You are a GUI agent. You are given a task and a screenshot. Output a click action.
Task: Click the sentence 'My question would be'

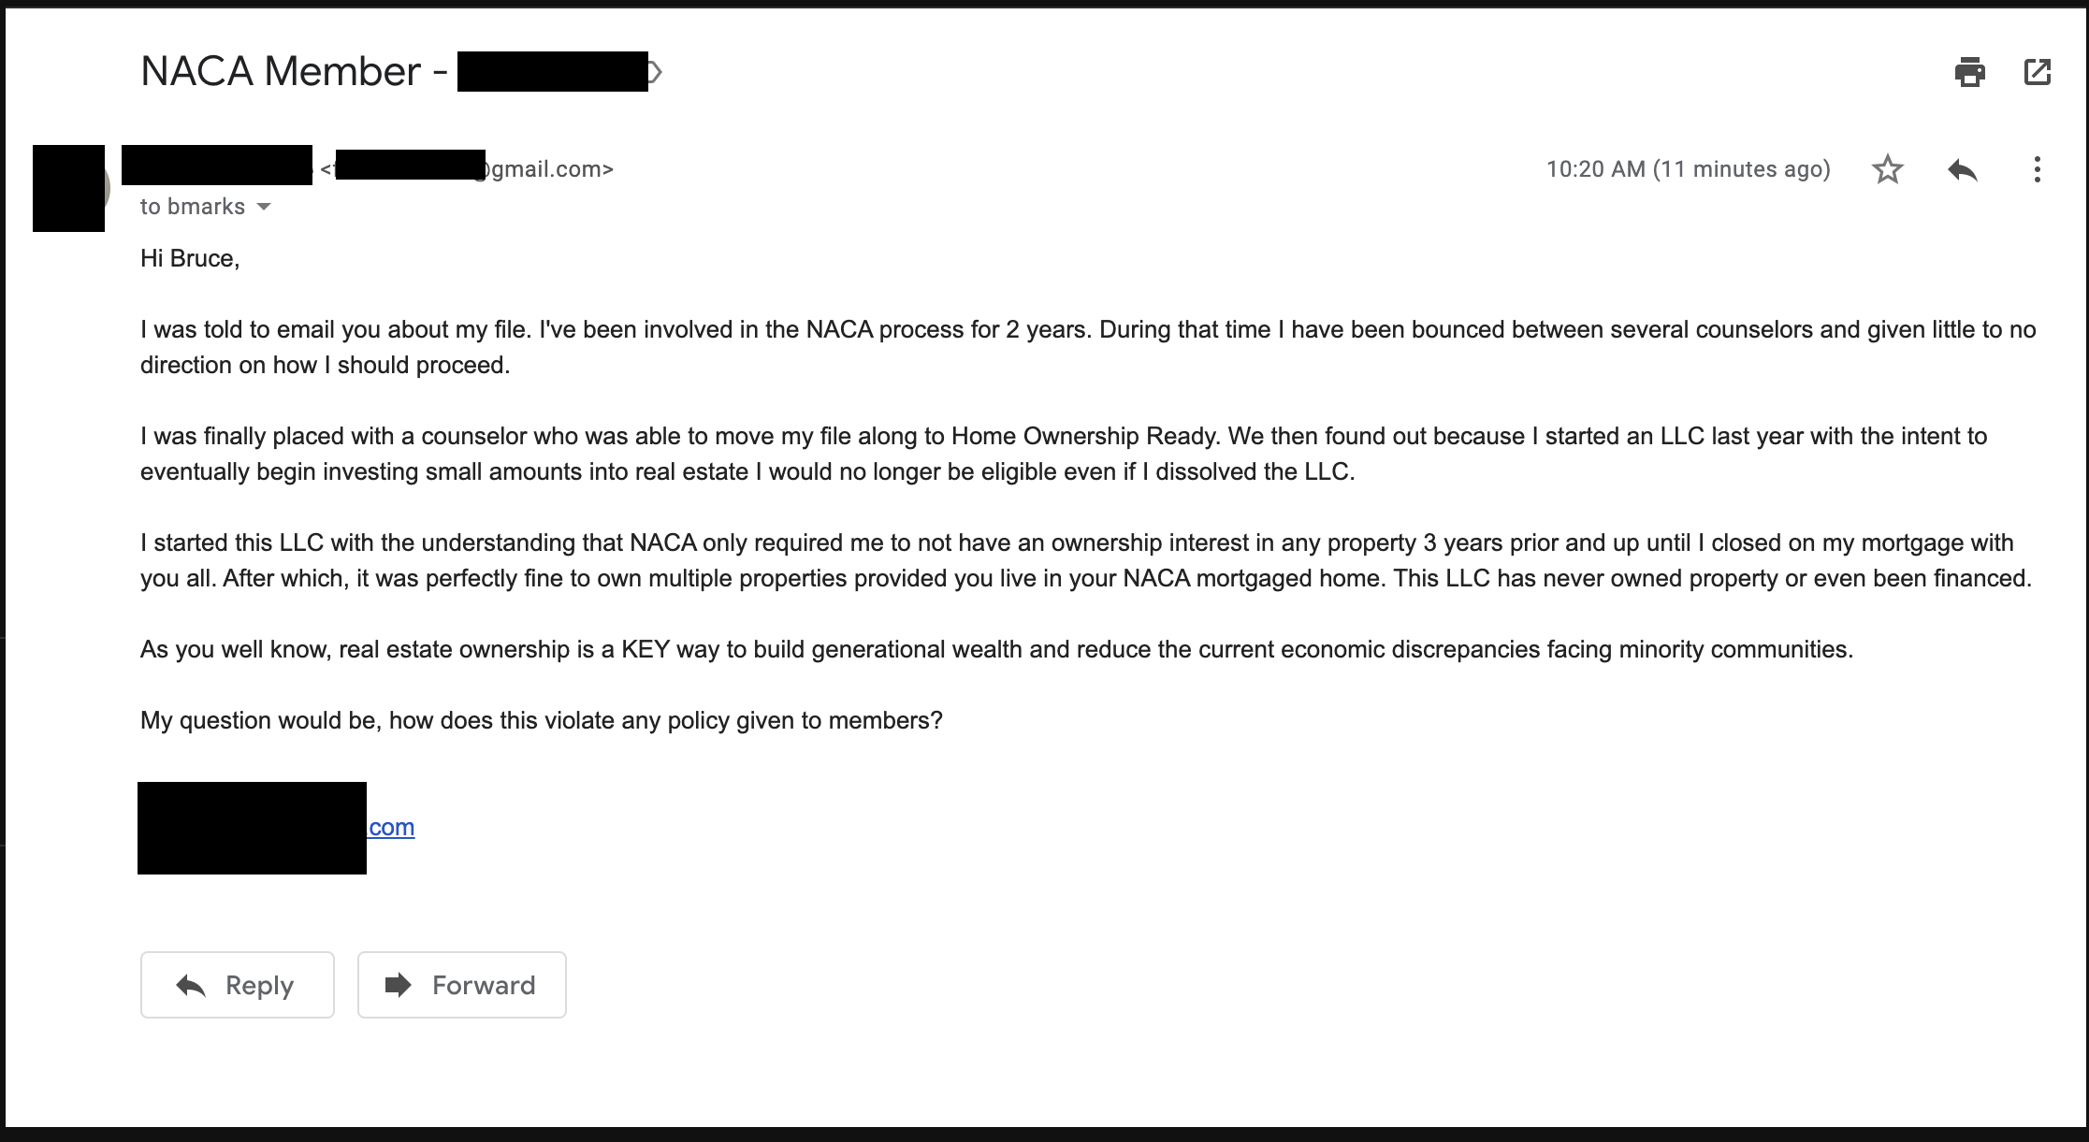542,720
